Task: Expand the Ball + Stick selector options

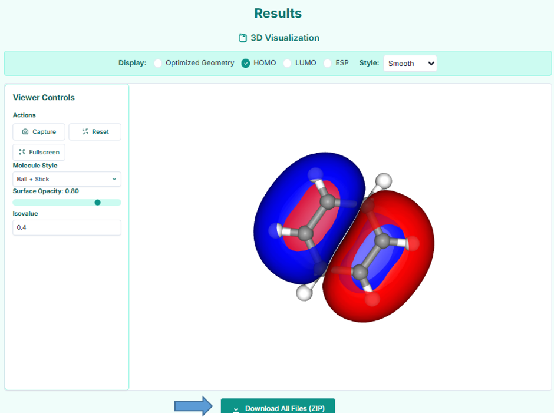Action: click(67, 179)
